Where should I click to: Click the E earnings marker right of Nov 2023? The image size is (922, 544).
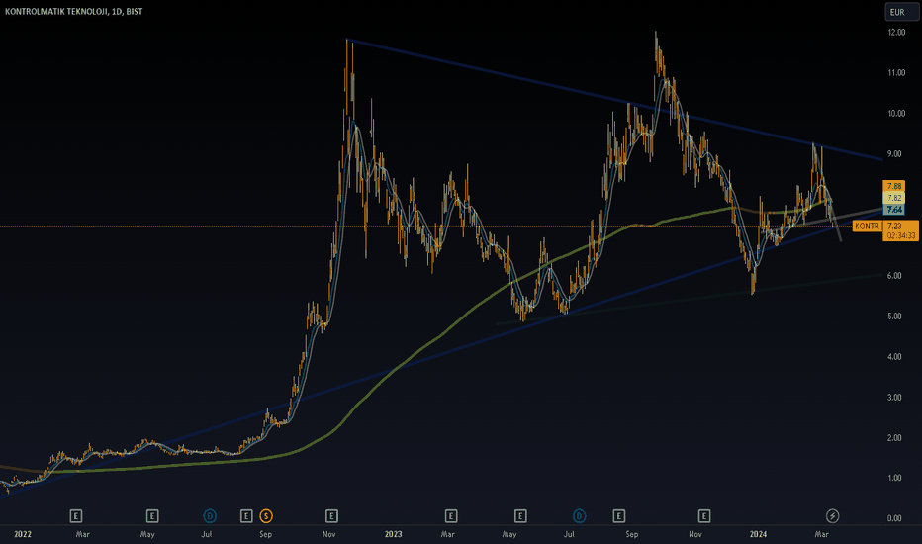[703, 516]
